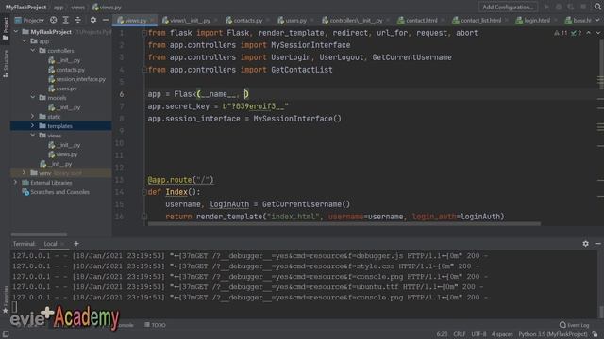Screen dimensions: 604x339
Task: Open Project panel gear options
Action: (93, 20)
